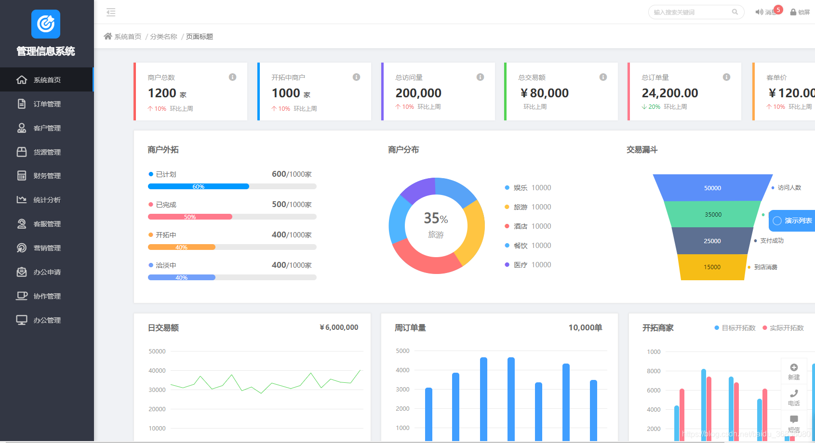
Task: Click the 洽谈中 40% progress bar
Action: click(232, 277)
